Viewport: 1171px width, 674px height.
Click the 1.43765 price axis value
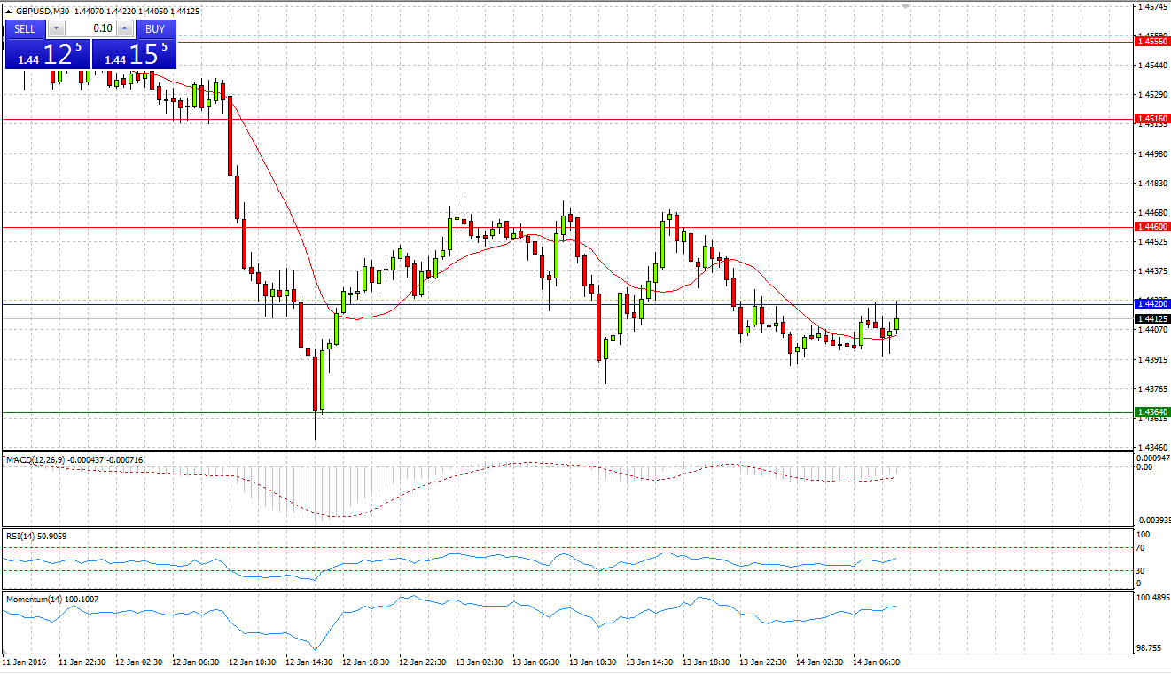(1151, 388)
